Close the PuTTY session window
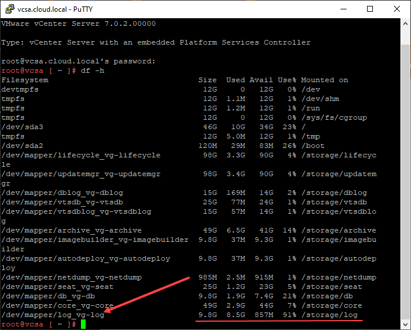411x330 pixels. (x=397, y=9)
